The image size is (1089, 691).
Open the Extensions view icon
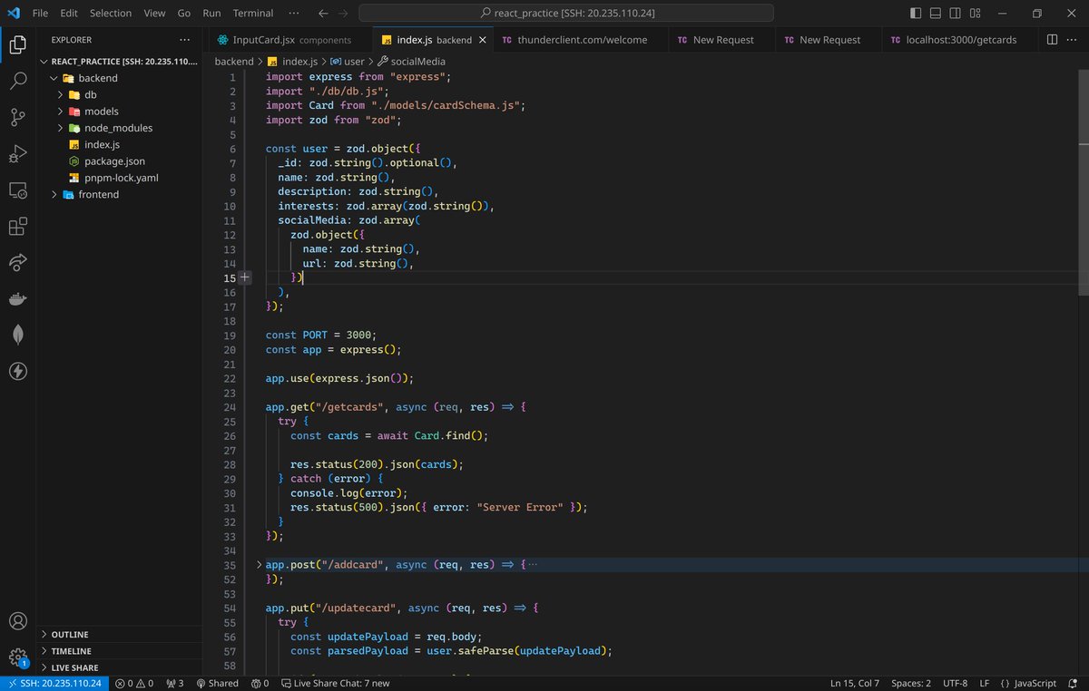(x=17, y=226)
